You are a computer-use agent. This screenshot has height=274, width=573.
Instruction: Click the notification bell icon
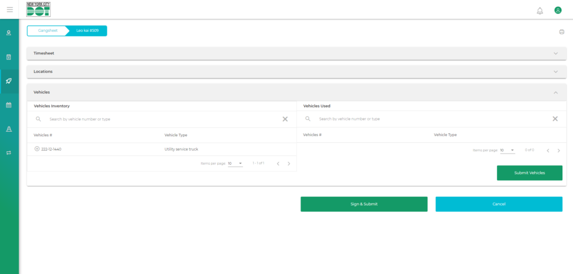tap(539, 11)
